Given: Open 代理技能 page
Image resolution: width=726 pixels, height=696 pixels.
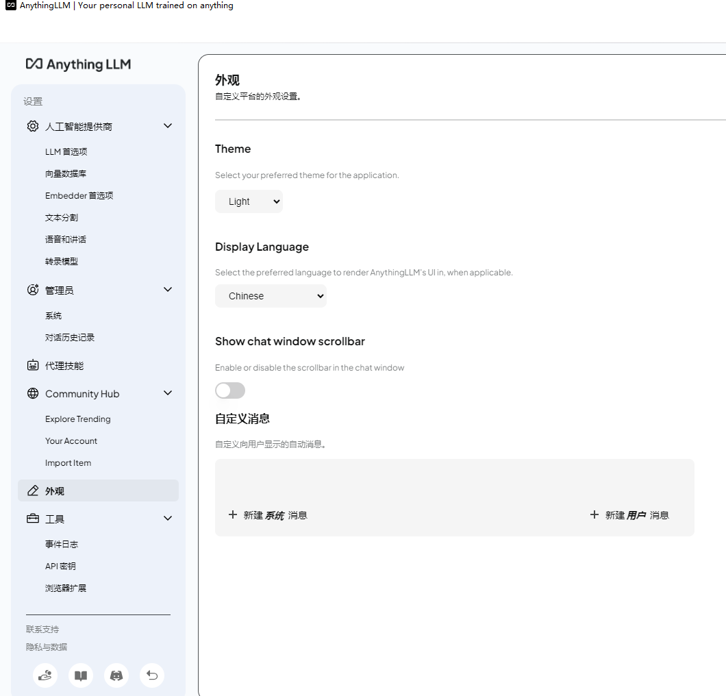Looking at the screenshot, I should (x=64, y=366).
